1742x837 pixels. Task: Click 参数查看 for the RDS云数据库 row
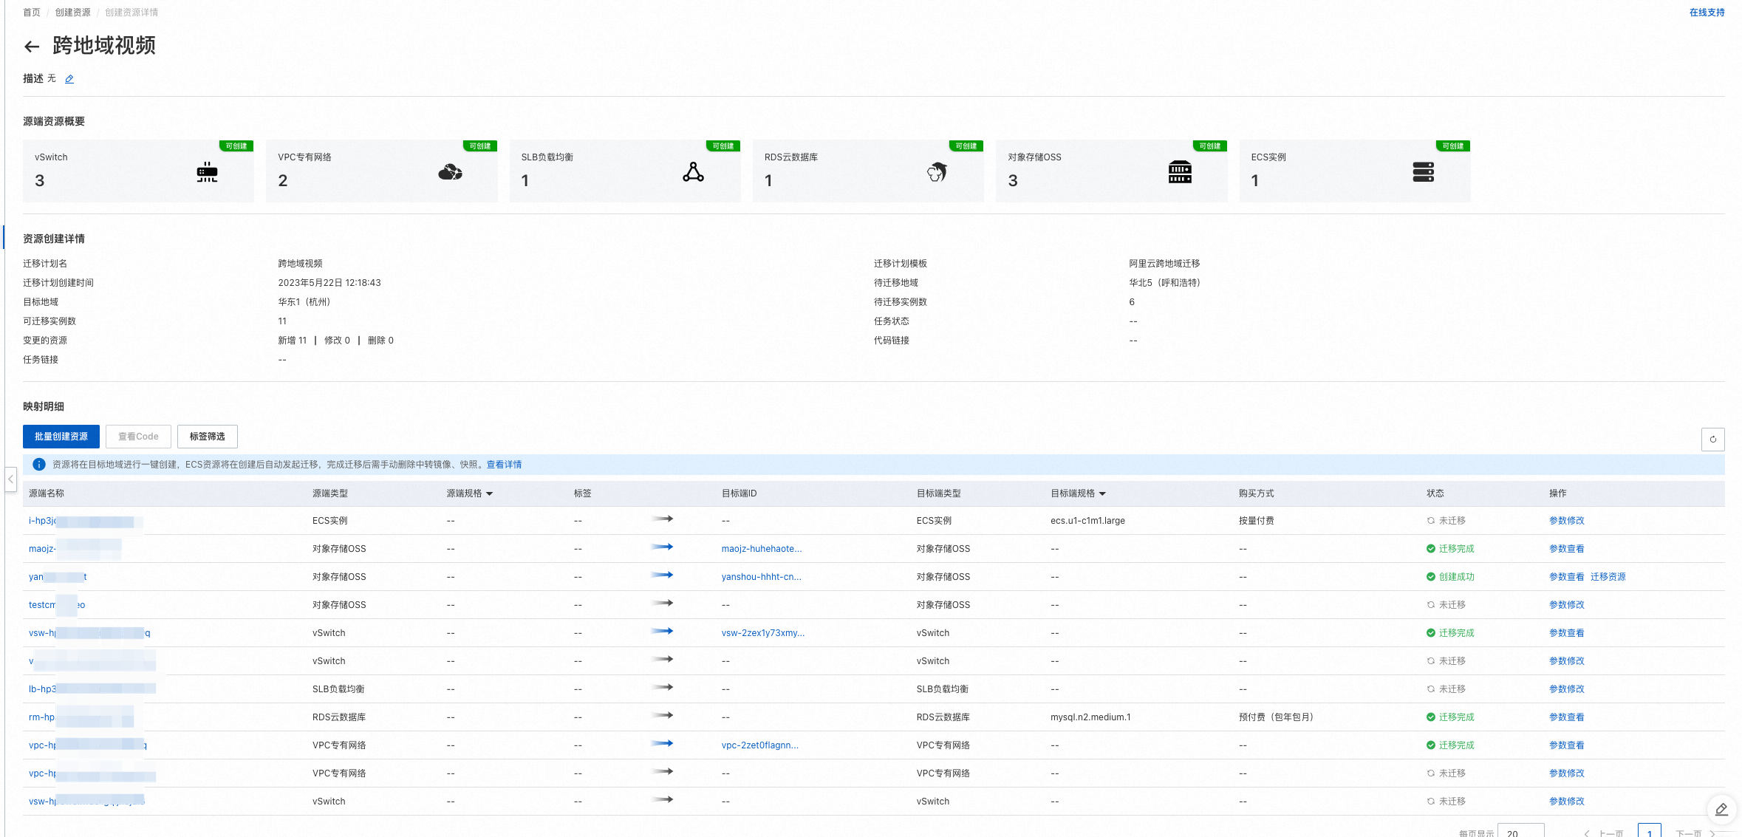(x=1566, y=717)
